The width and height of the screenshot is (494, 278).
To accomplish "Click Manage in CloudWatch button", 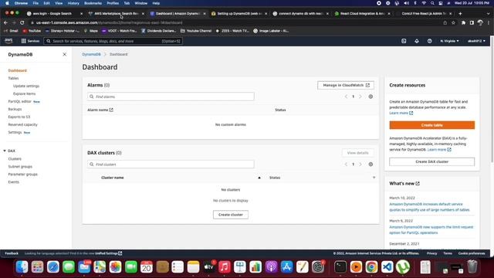I will pyautogui.click(x=346, y=85).
